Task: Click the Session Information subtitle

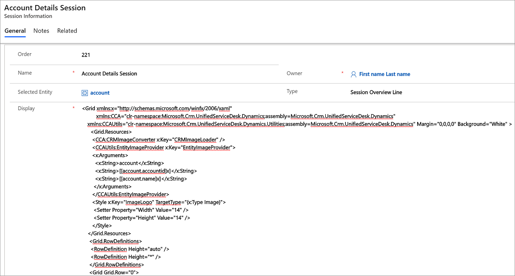Action: click(28, 16)
